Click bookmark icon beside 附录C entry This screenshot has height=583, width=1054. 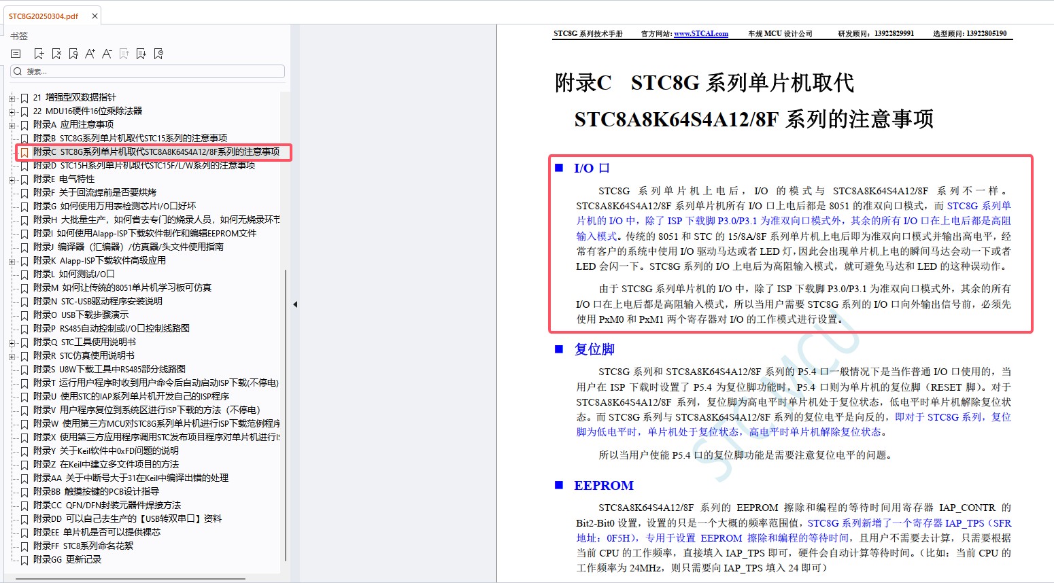tap(24, 152)
